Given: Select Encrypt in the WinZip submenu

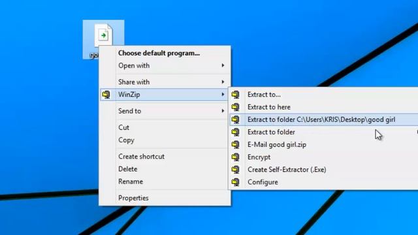Looking at the screenshot, I should tap(324, 157).
